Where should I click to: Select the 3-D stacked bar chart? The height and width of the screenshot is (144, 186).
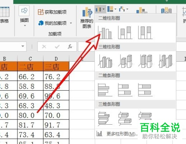(125, 118)
